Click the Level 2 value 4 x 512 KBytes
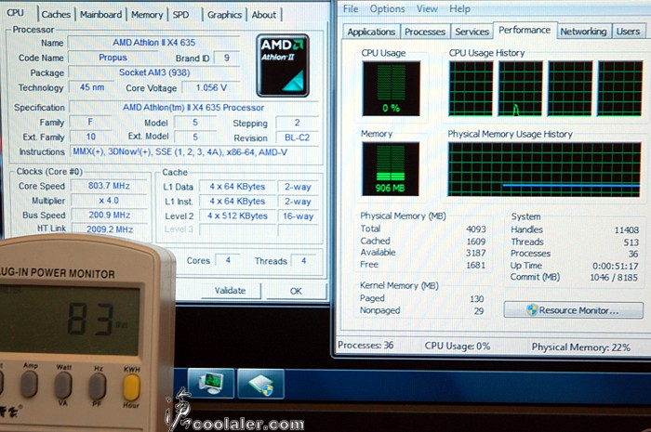This screenshot has height=432, width=651. pyautogui.click(x=237, y=216)
